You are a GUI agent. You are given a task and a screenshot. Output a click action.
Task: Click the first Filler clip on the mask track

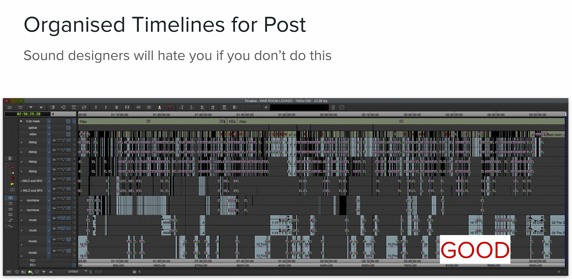coord(149,121)
